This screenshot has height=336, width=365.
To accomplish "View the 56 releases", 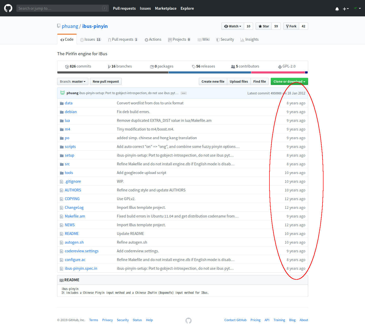I will pos(203,66).
